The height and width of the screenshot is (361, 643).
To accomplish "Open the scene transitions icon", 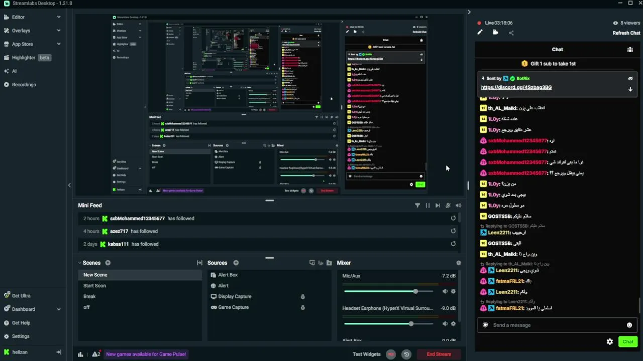I will point(199,263).
